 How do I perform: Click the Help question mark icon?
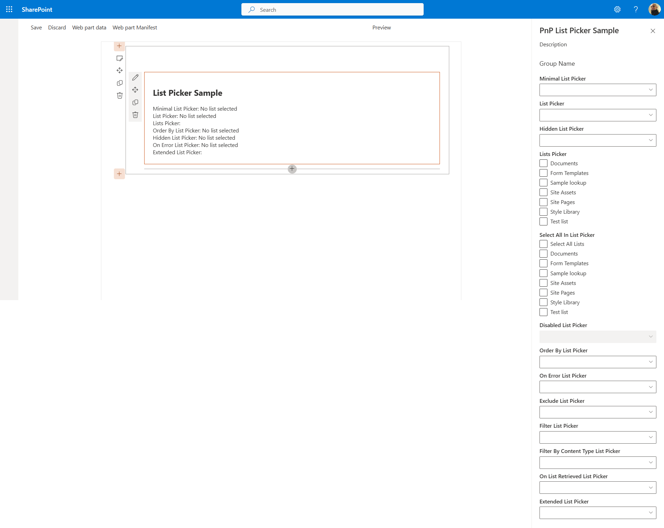click(636, 9)
